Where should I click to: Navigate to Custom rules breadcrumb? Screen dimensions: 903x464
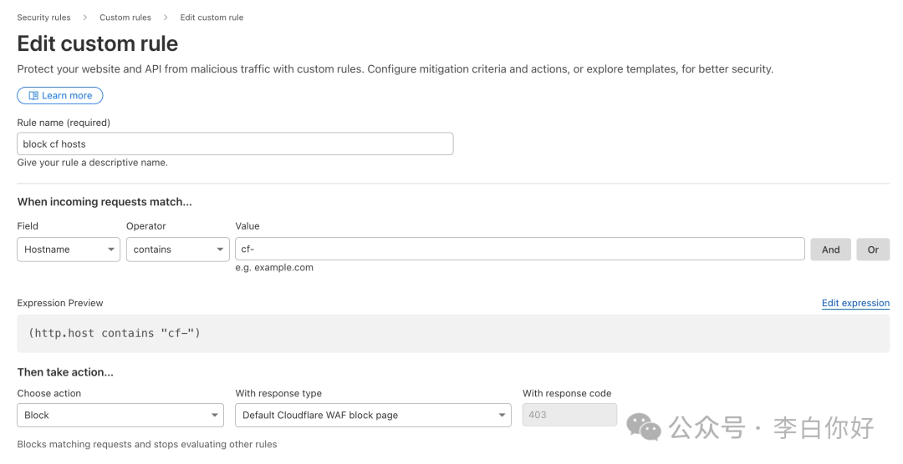pyautogui.click(x=125, y=18)
